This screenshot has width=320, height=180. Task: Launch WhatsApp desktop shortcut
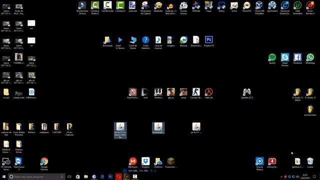(310, 59)
